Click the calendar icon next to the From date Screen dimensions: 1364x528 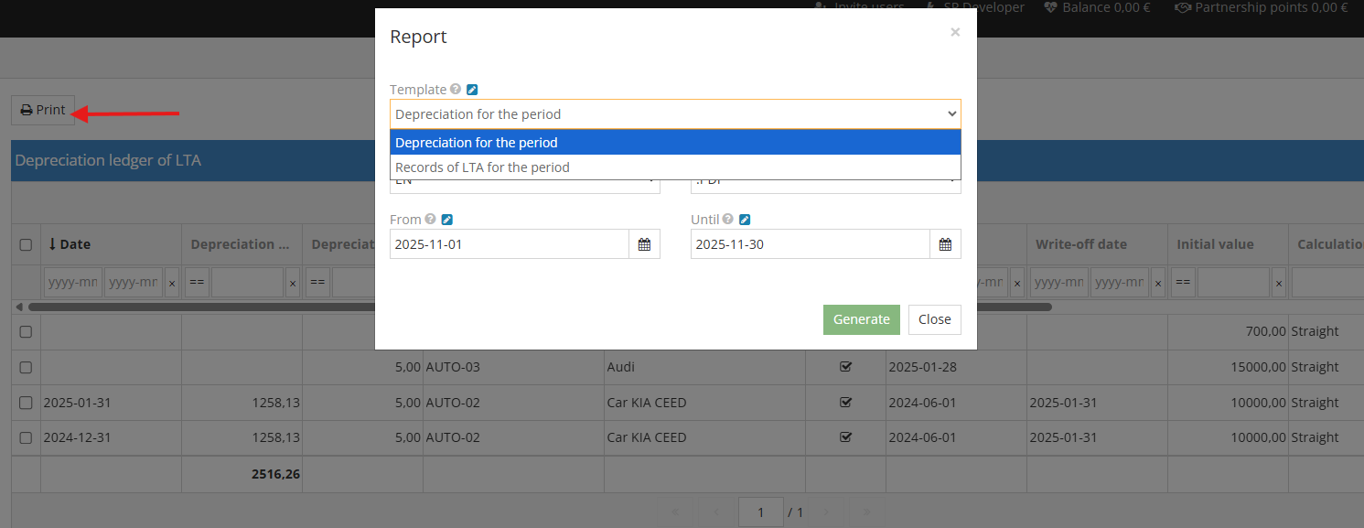tap(644, 243)
